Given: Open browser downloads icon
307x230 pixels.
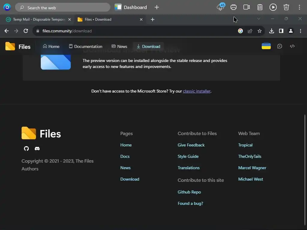Looking at the screenshot, I should pos(272,31).
